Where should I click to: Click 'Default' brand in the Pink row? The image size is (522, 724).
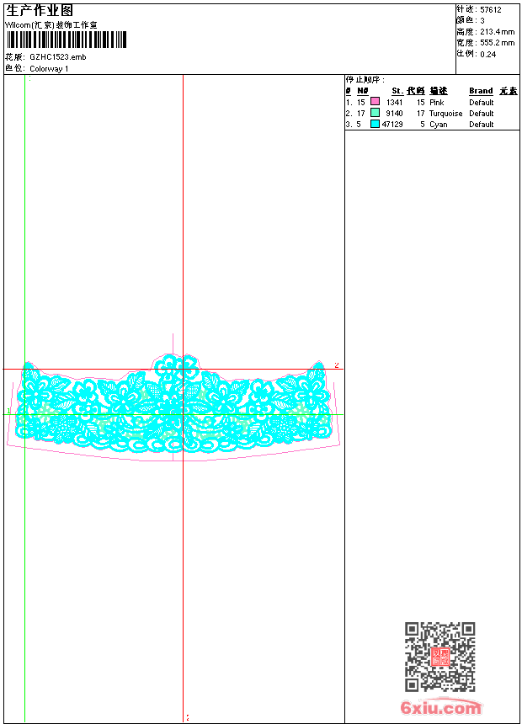(x=482, y=103)
